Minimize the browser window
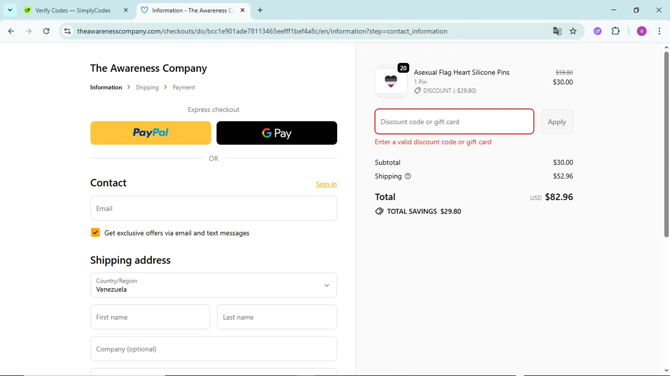Viewport: 670px width, 376px height. [x=614, y=10]
